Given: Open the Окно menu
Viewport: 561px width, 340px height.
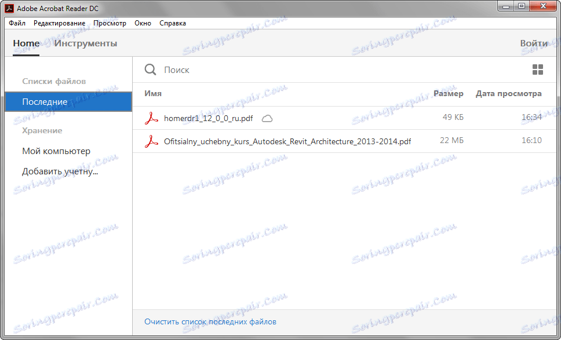Looking at the screenshot, I should 143,23.
